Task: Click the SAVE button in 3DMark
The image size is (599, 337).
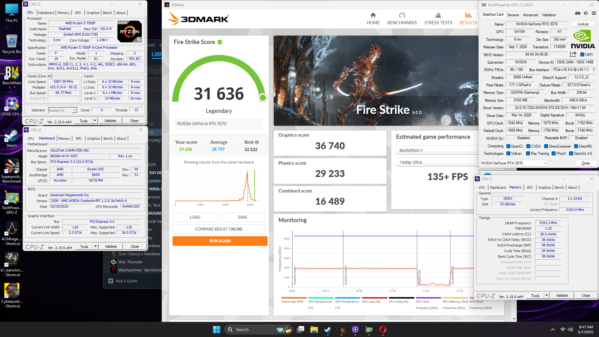Action: coord(243,217)
